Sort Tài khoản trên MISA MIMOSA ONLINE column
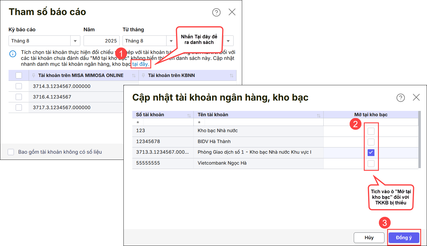 tap(134, 76)
